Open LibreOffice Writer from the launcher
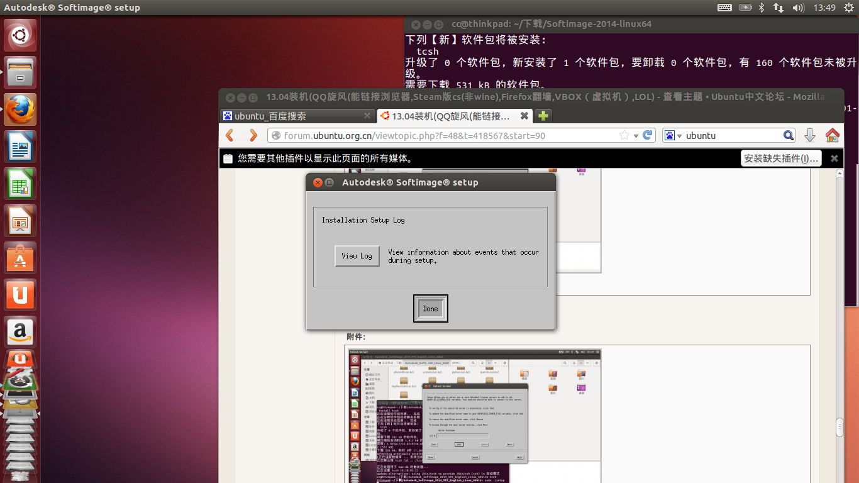Viewport: 859px width, 483px height. click(21, 147)
